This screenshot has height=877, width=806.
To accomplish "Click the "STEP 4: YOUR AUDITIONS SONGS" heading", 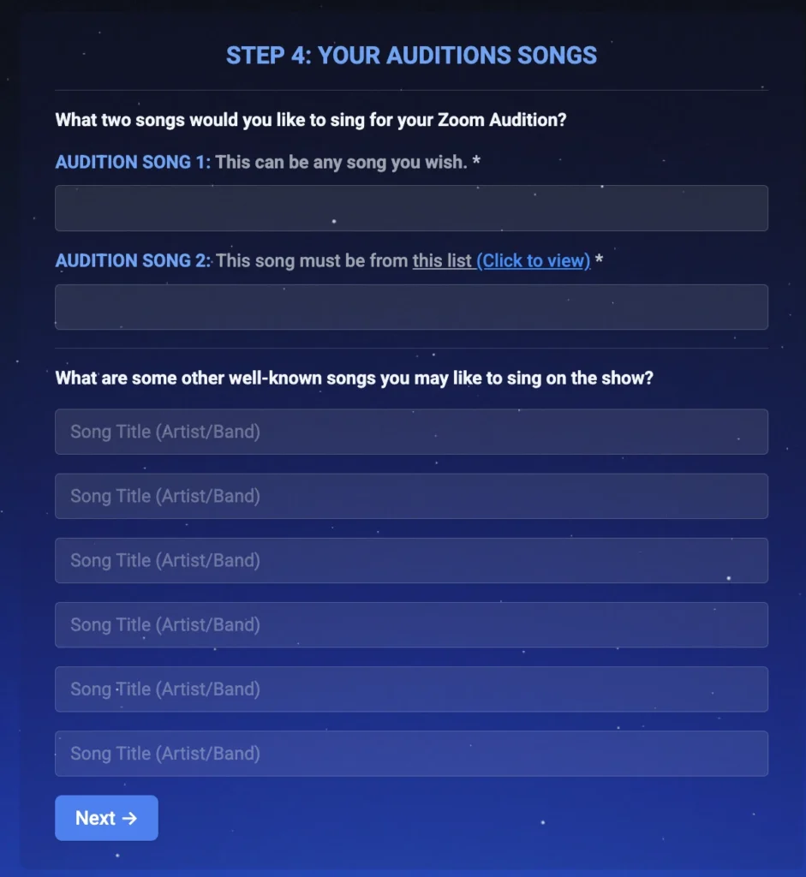I will tap(411, 56).
